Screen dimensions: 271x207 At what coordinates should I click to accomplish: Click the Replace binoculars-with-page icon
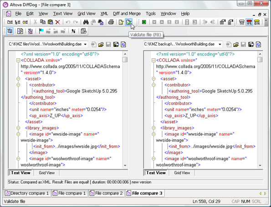(101, 22)
